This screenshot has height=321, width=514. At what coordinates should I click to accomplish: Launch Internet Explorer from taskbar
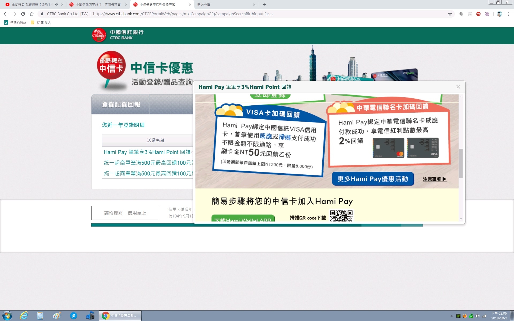click(x=24, y=316)
